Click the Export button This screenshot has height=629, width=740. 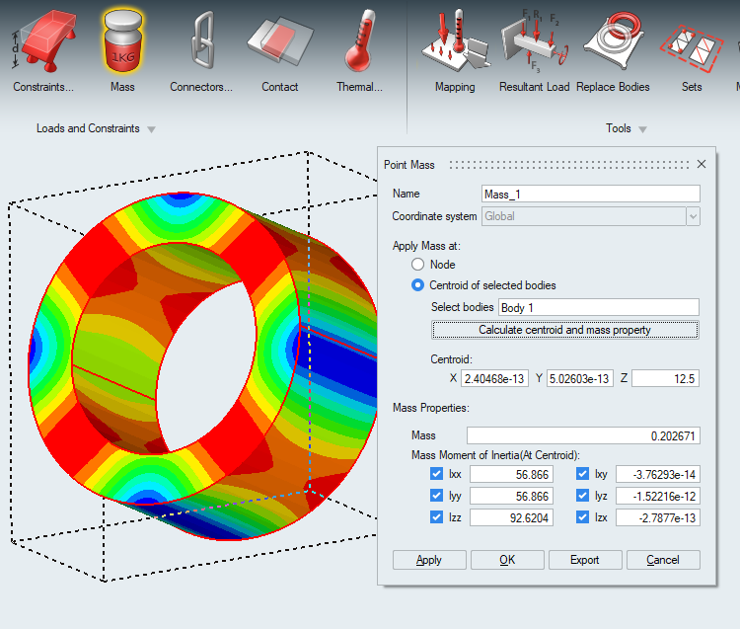pyautogui.click(x=585, y=560)
